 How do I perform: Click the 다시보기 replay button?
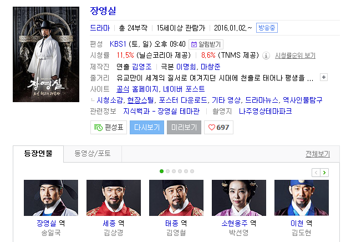(147, 127)
